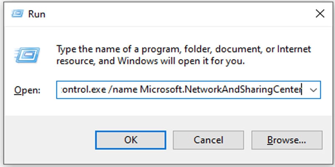Expand the Open command history dropdown arrow

313,90
